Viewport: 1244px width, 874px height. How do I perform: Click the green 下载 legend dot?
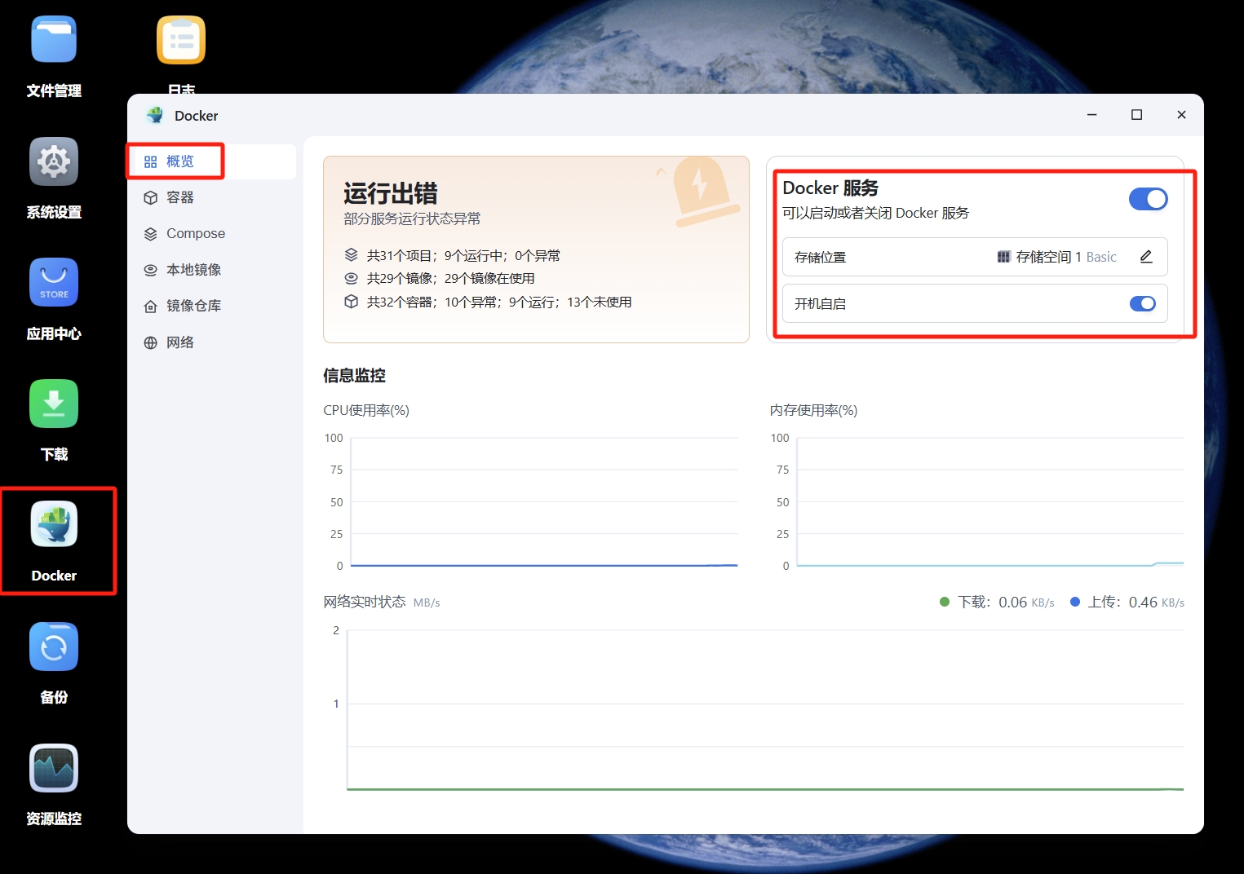[945, 602]
